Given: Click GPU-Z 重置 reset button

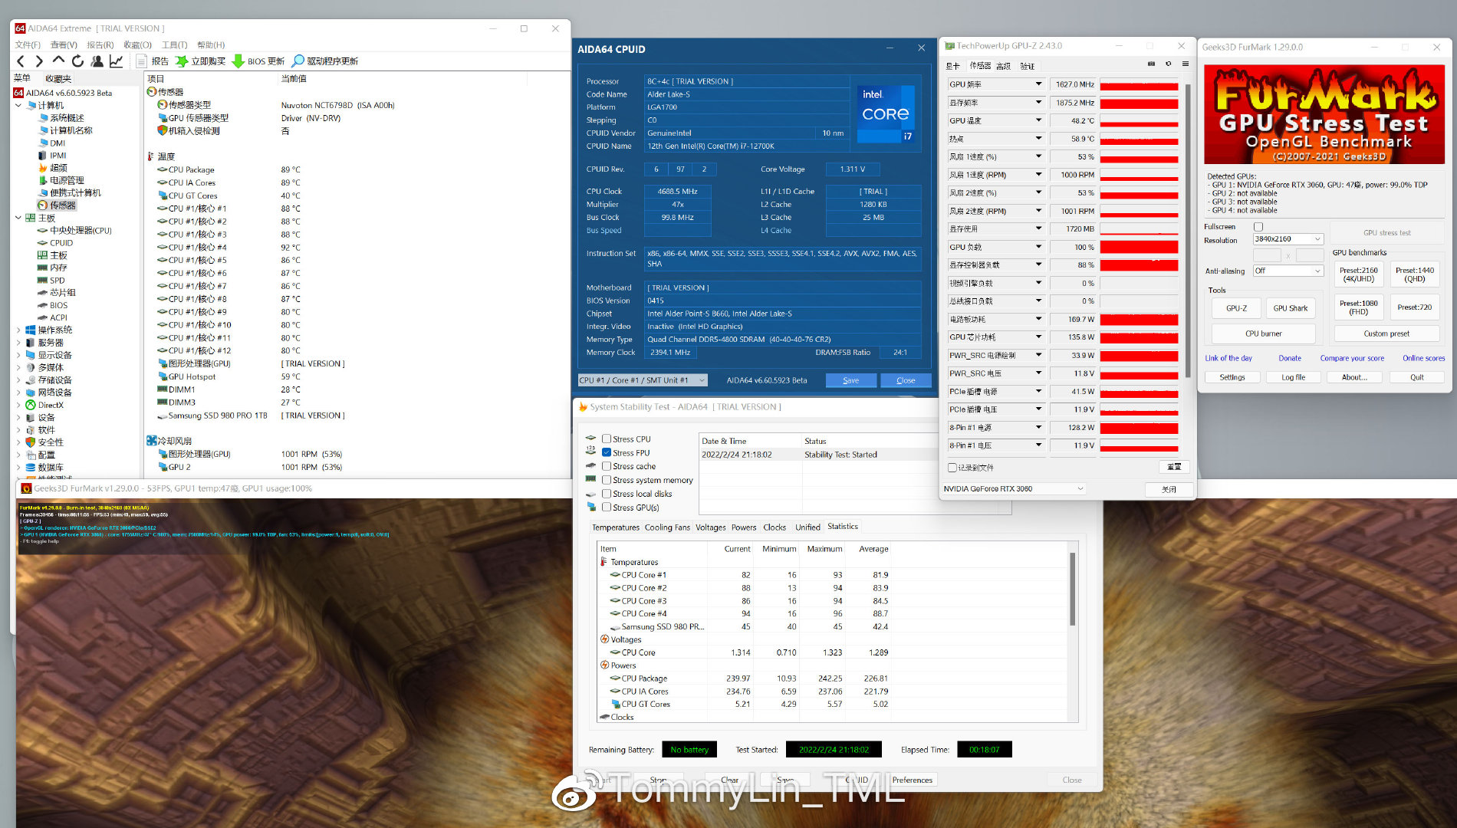Looking at the screenshot, I should [1173, 467].
